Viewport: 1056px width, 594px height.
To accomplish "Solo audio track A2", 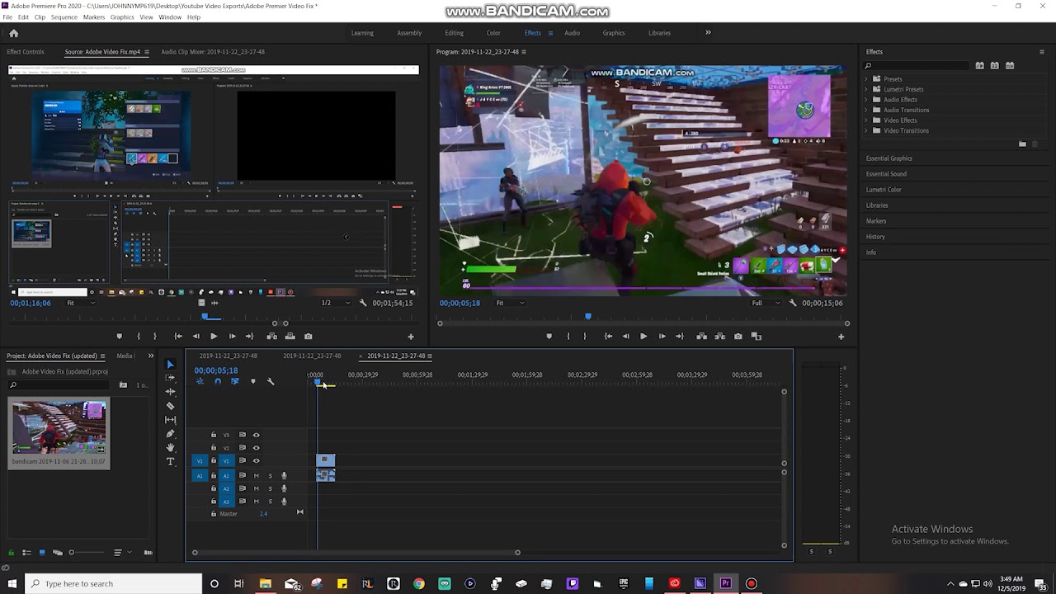I will click(x=270, y=488).
